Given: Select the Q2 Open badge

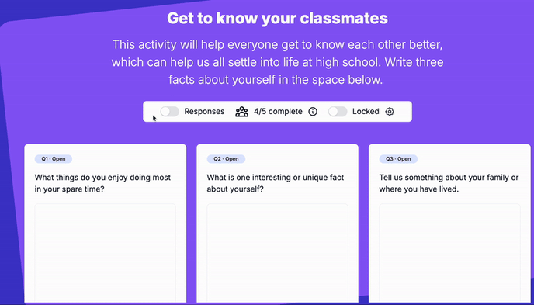Looking at the screenshot, I should [x=226, y=159].
